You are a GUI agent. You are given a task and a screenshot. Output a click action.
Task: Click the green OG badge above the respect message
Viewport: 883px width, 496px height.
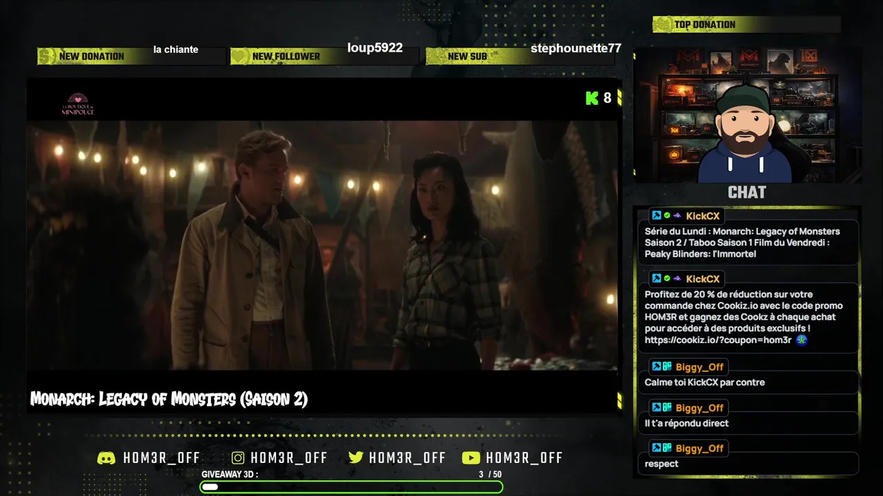tap(667, 448)
